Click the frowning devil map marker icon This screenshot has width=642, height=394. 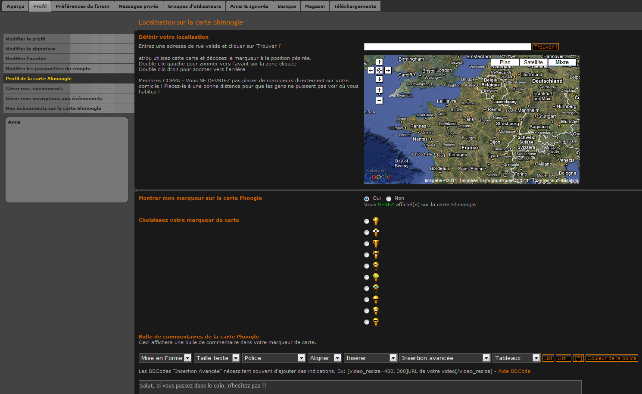pos(376,244)
